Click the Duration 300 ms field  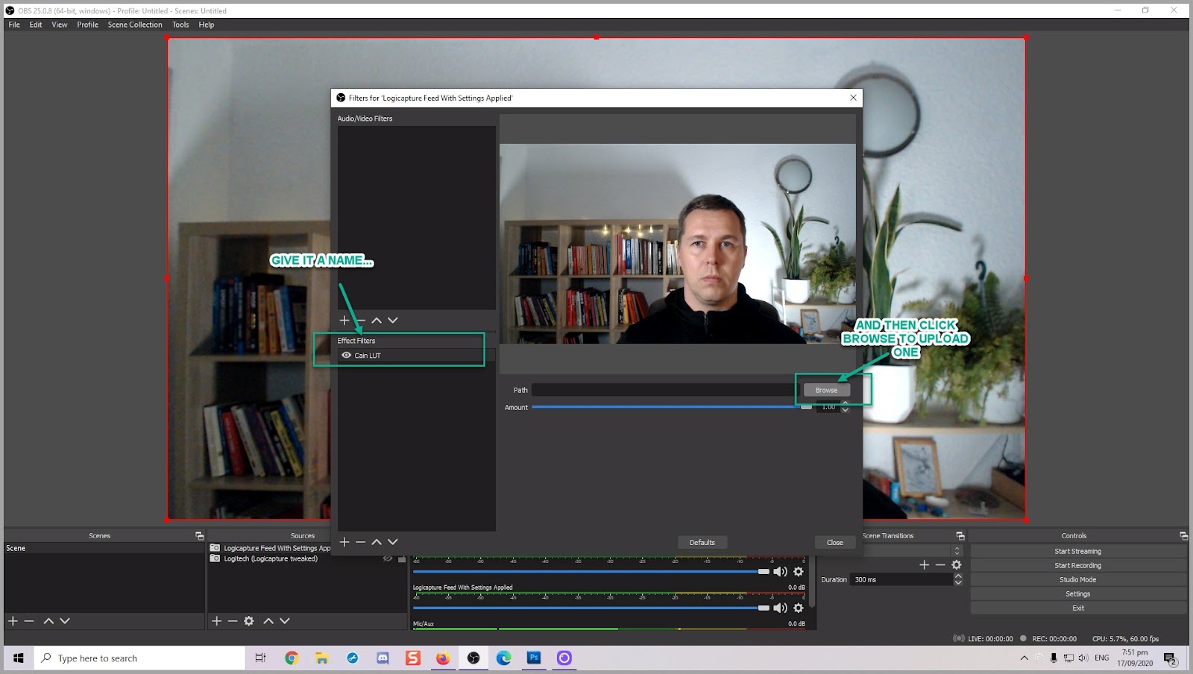pyautogui.click(x=902, y=580)
